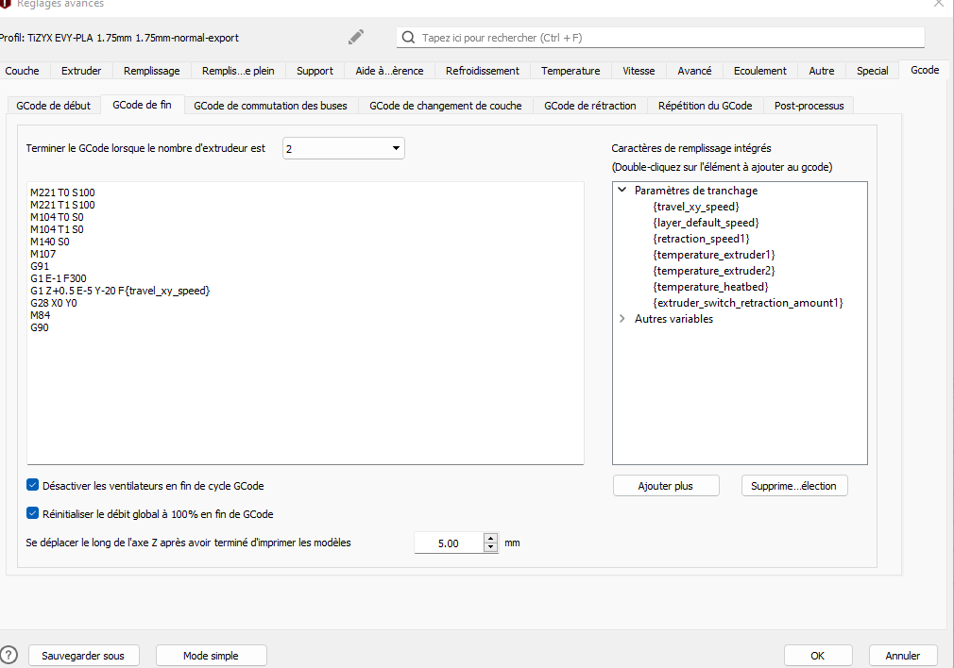This screenshot has width=954, height=668.
Task: Open GCode de changement de couche subtab
Action: point(446,105)
